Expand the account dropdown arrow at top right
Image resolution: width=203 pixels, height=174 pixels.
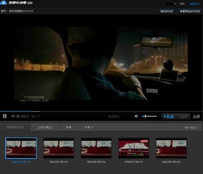point(175,4)
